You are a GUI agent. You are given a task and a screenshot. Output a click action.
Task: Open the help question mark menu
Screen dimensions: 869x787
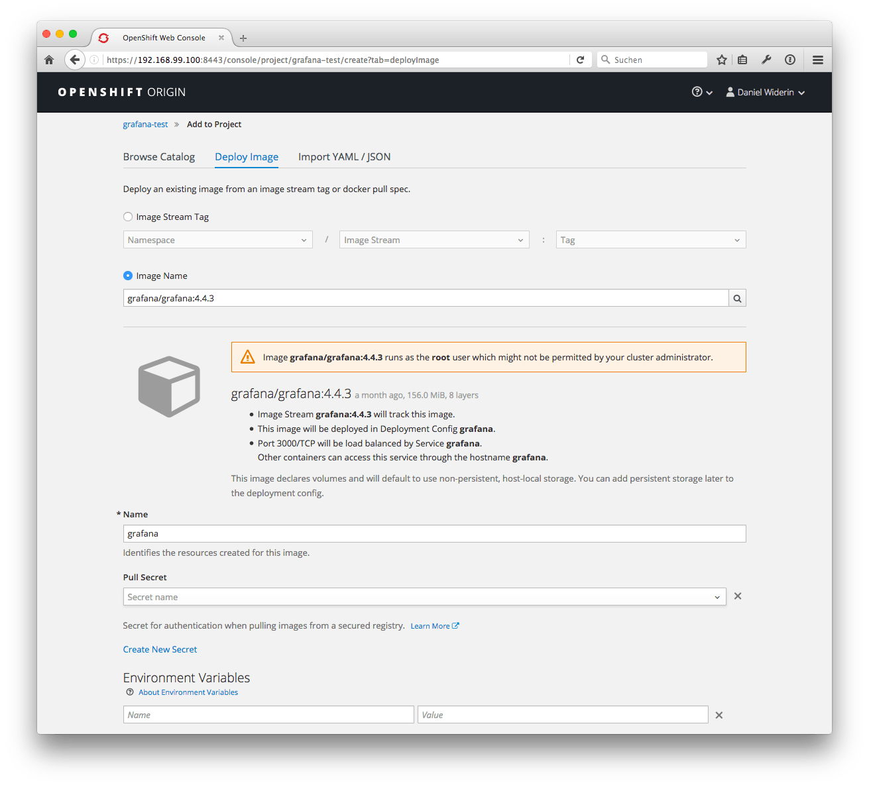click(x=702, y=92)
